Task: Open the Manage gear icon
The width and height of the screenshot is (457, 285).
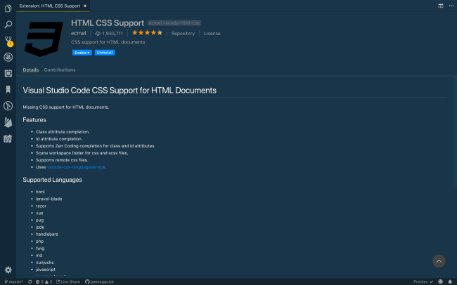Action: click(x=8, y=270)
